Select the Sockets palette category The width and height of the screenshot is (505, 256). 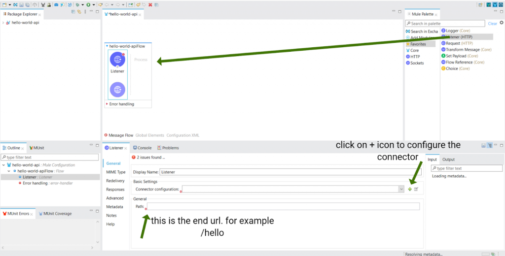click(x=415, y=63)
